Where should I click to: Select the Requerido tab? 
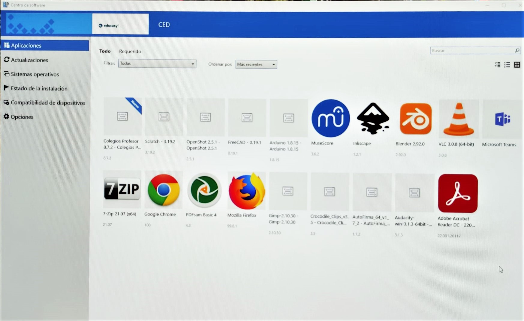tap(130, 51)
